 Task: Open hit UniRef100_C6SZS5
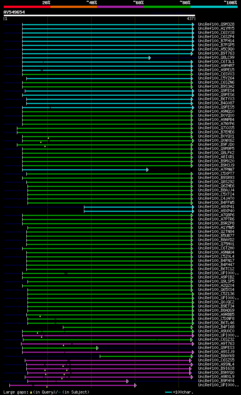tap(216, 360)
